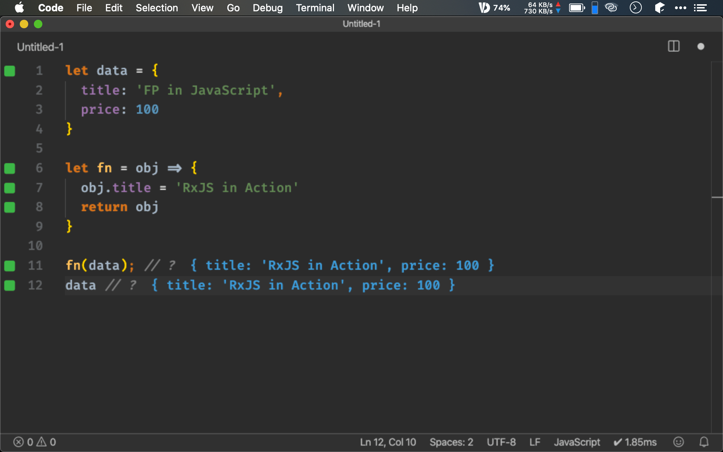723x452 pixels.
Task: Click the errors and warnings count
Action: click(35, 442)
